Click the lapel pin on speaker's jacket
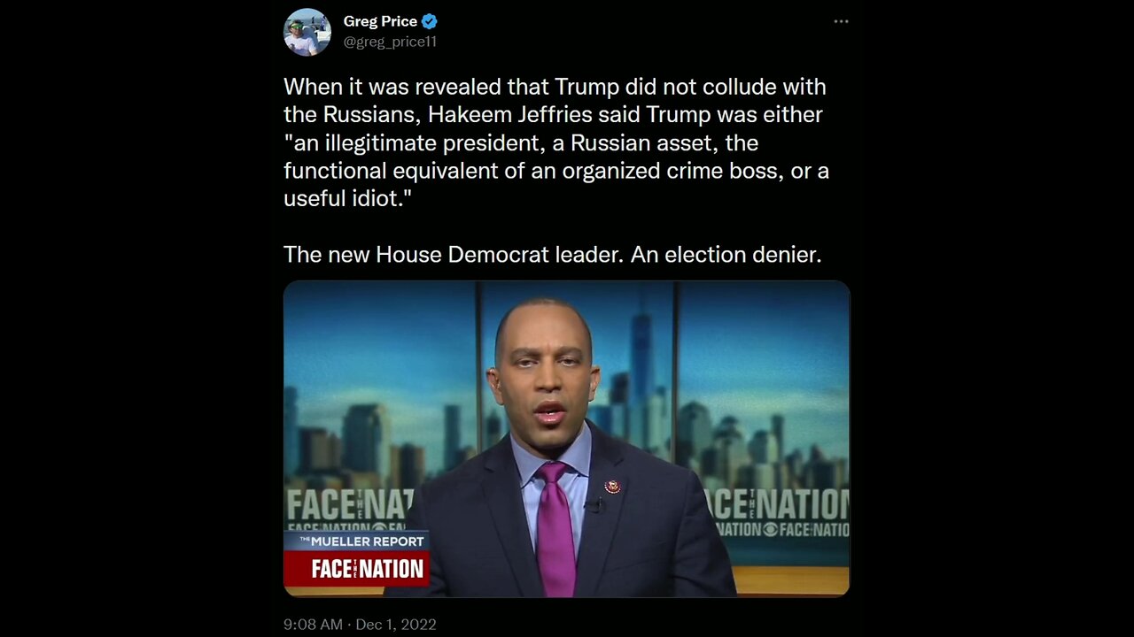The height and width of the screenshot is (637, 1134). coord(612,487)
